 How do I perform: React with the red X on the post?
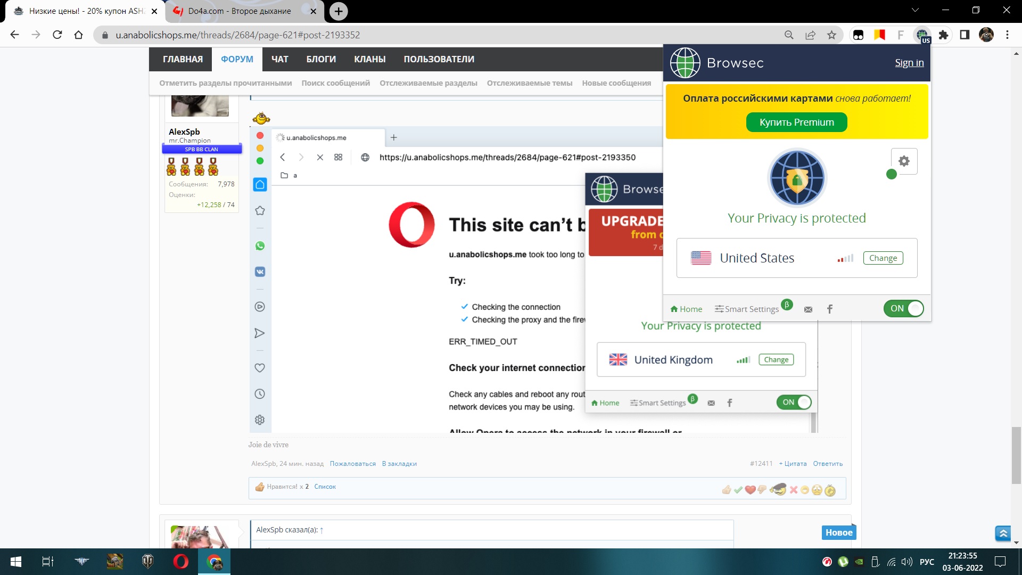794,490
